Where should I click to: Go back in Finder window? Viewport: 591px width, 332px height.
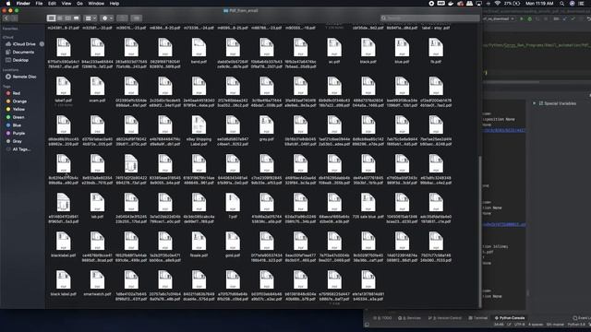click(x=6, y=18)
